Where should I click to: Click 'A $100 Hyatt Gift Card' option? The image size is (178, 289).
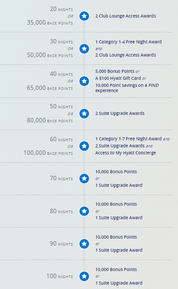click(x=118, y=78)
